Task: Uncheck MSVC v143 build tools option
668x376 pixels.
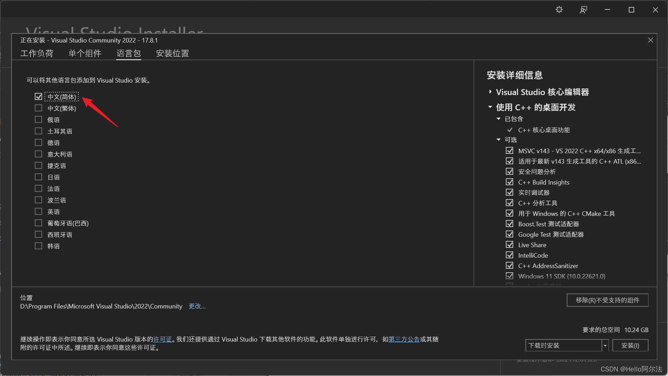Action: (x=510, y=151)
